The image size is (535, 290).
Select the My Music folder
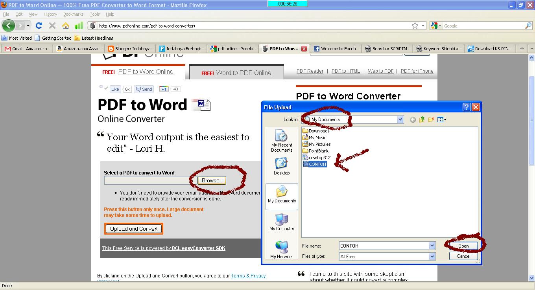click(x=314, y=138)
